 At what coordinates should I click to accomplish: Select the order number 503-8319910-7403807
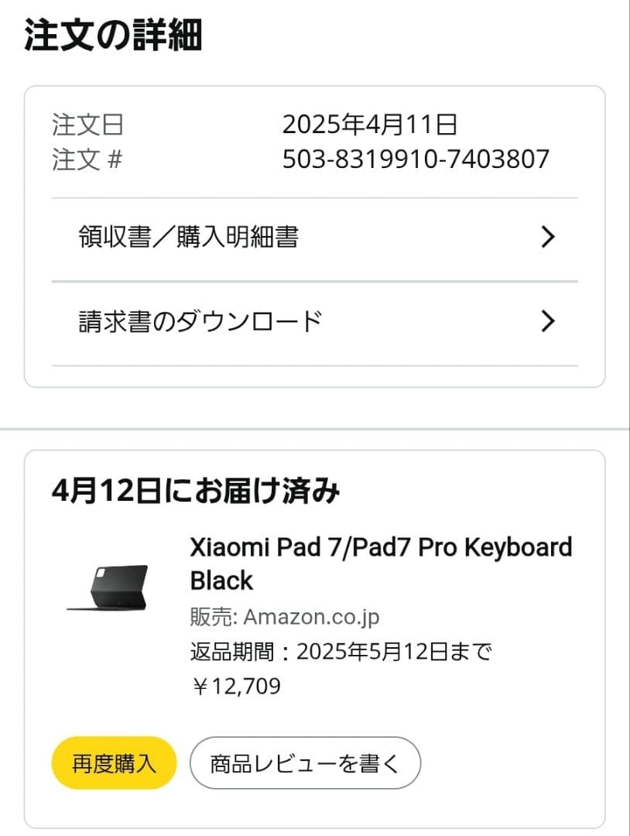[x=416, y=159]
